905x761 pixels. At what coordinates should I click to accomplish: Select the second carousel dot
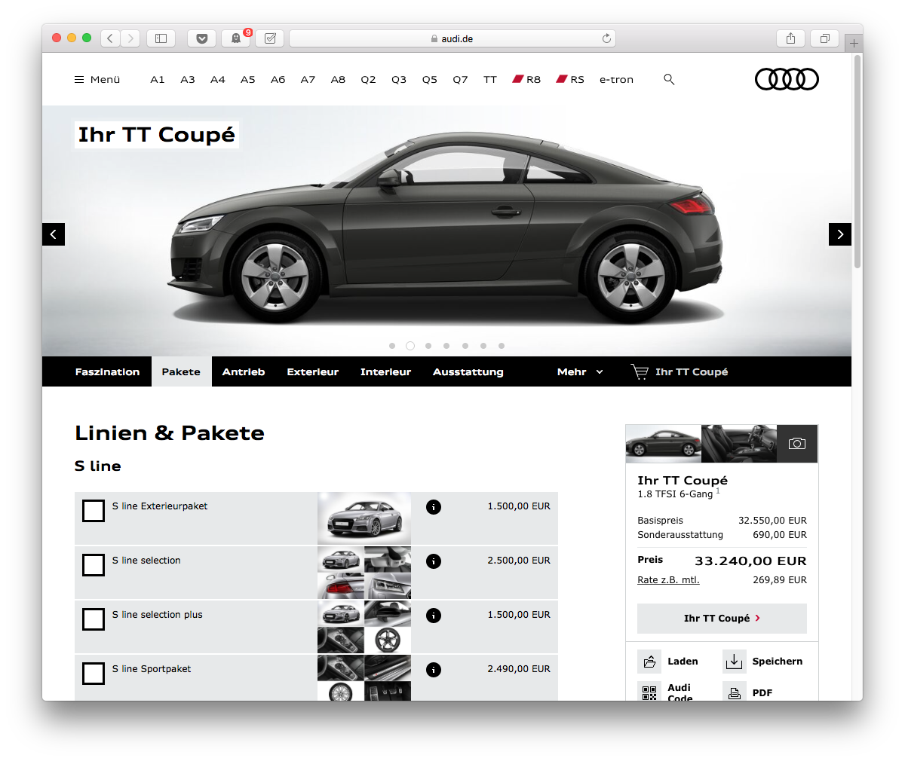pyautogui.click(x=410, y=346)
